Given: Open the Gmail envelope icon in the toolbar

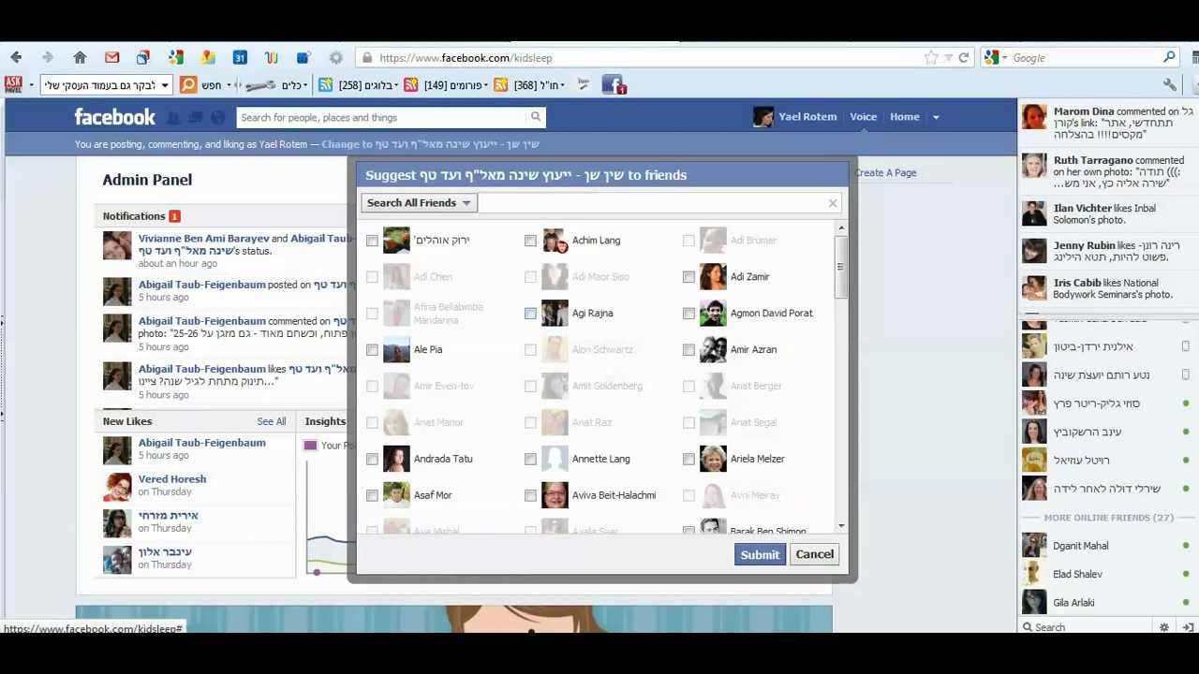Looking at the screenshot, I should [x=112, y=58].
